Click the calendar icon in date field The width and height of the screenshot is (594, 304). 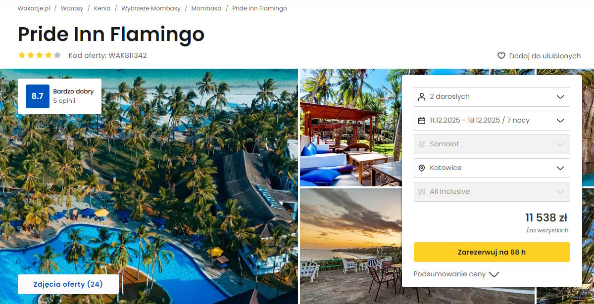[422, 121]
